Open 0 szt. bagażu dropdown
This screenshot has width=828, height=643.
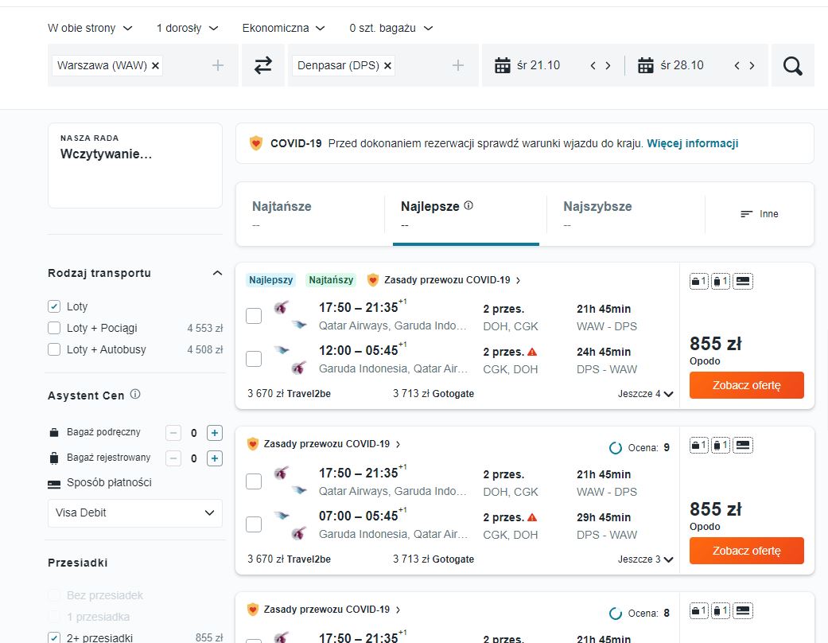click(391, 28)
